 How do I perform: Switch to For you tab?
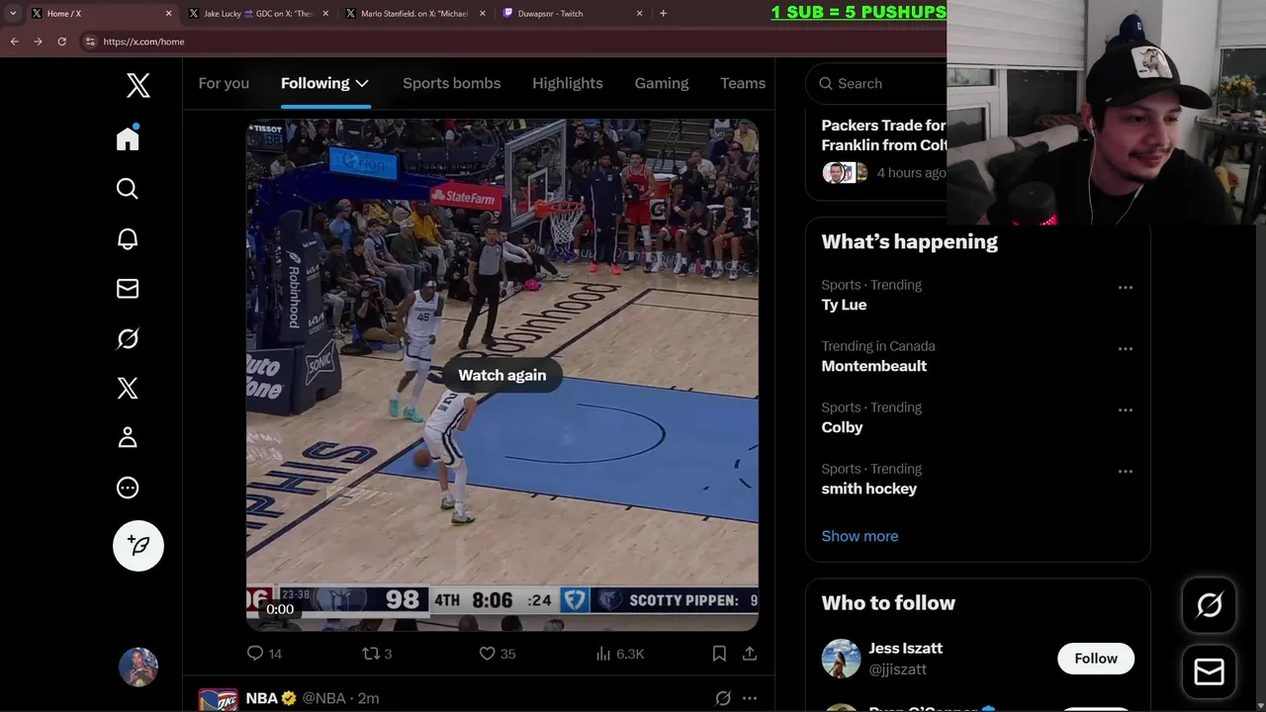click(224, 83)
